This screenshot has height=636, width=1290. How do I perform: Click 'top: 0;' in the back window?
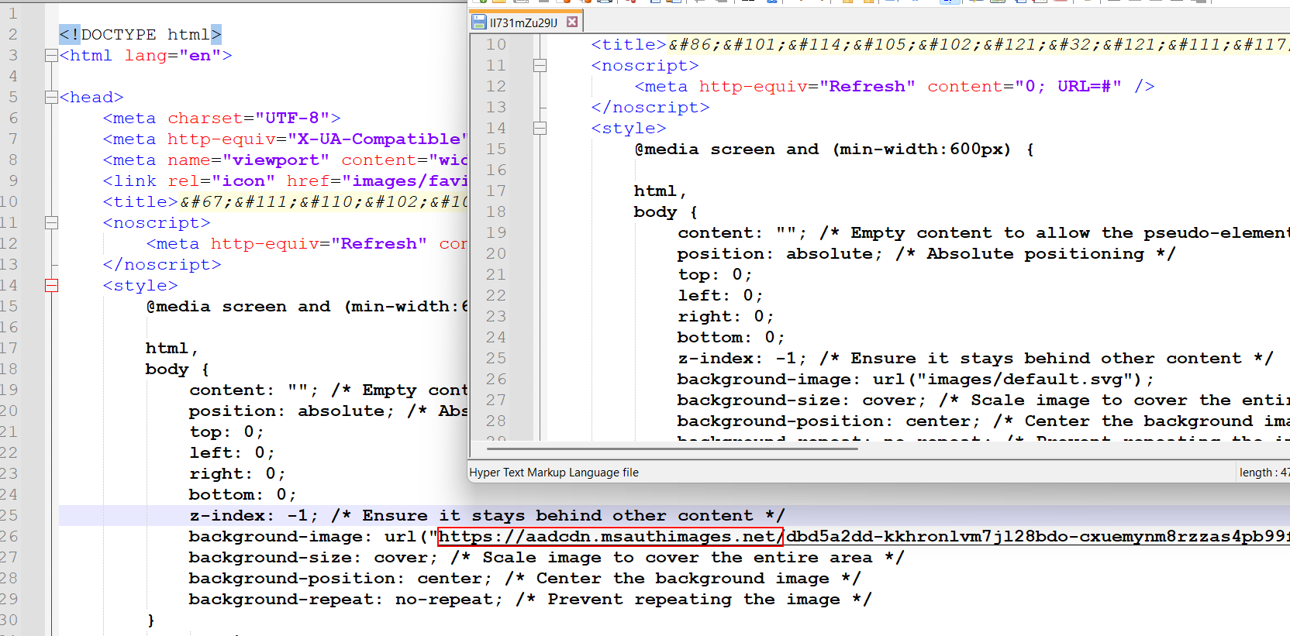[226, 432]
